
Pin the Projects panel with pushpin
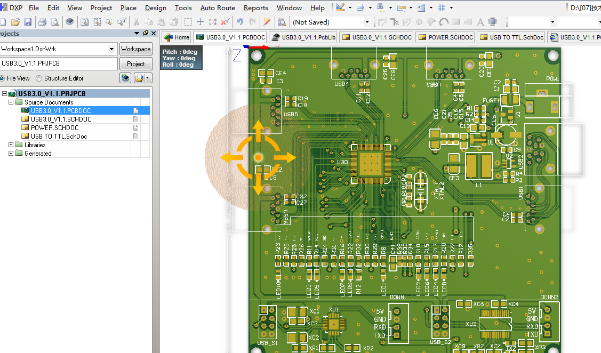click(x=145, y=34)
